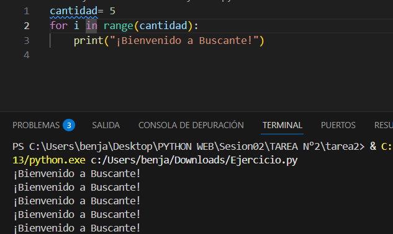
Task: Click line number 2 in the gutter
Action: pyautogui.click(x=27, y=26)
